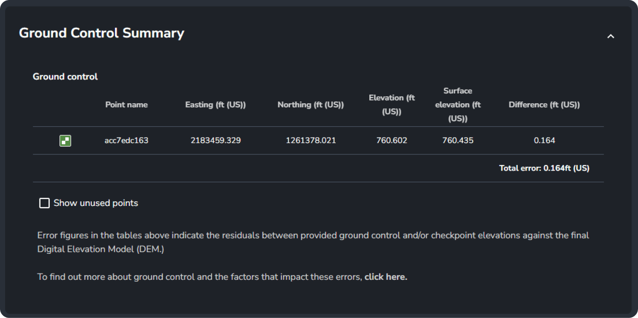638x318 pixels.
Task: Click the Ground Control Summary heading
Action: pyautogui.click(x=102, y=33)
